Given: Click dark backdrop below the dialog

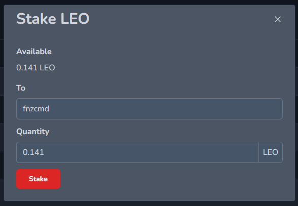Looking at the screenshot, I should pos(149,203).
